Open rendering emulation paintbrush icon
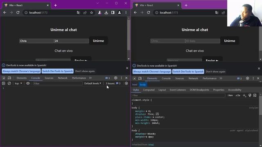Viewport: 262px width, 147px height. [x=250, y=95]
